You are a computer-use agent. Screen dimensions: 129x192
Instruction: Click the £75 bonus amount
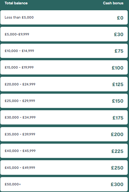coord(119,51)
